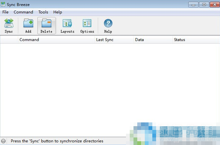Screen dimensions: 220x145
Task: Sort by the Status column header
Action: point(196,40)
